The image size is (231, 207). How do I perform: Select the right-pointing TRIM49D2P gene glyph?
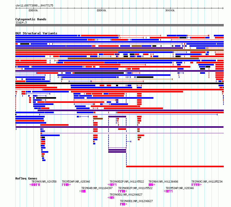click(x=123, y=191)
